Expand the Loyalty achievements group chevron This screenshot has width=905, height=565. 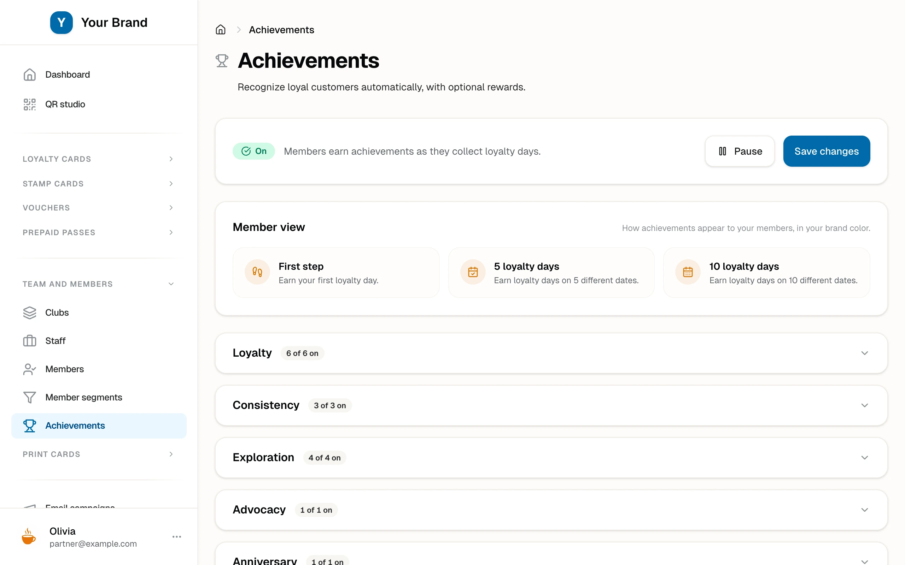coord(865,353)
